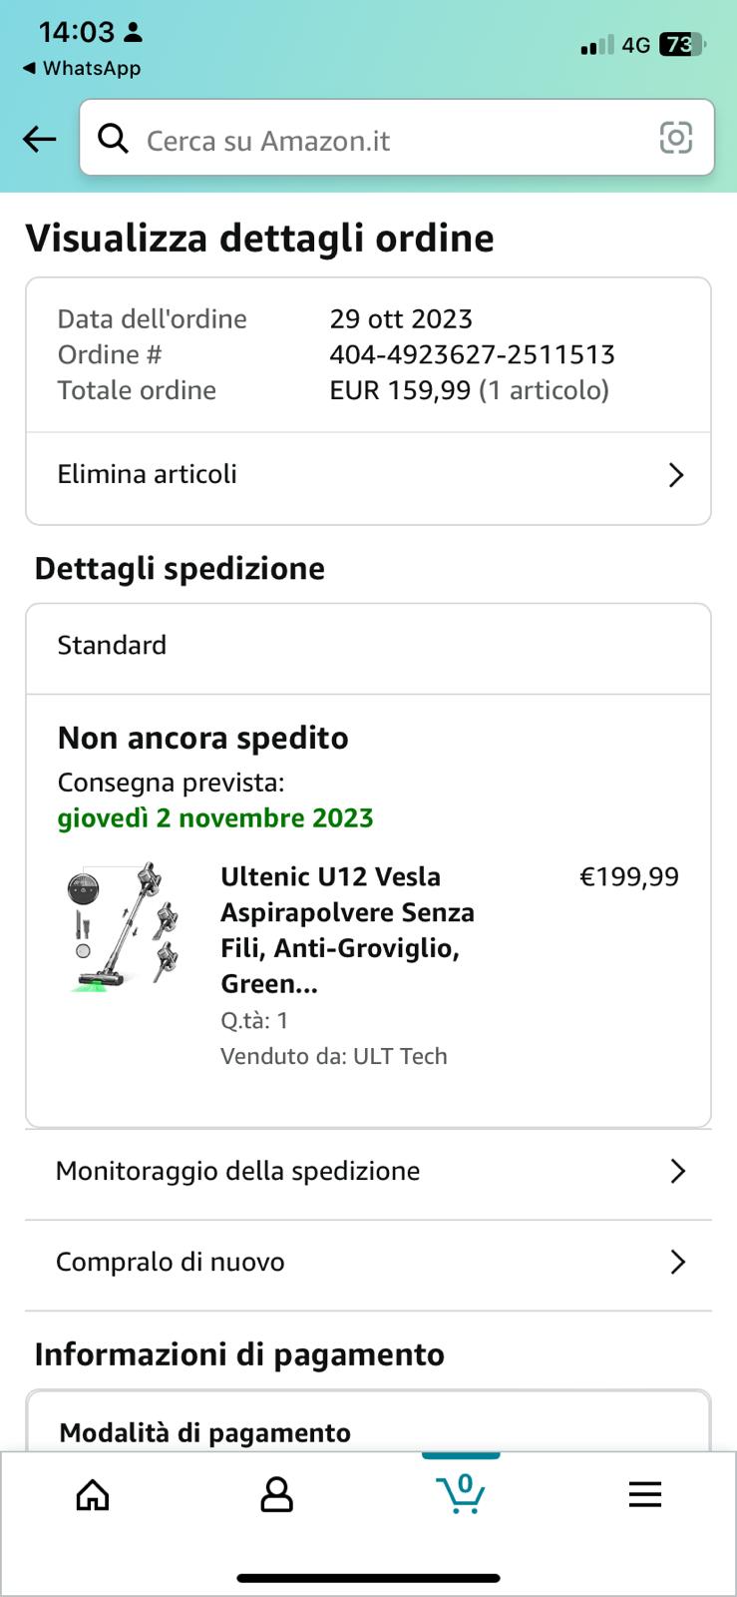
Task: Open the account profile icon
Action: pyautogui.click(x=276, y=1494)
